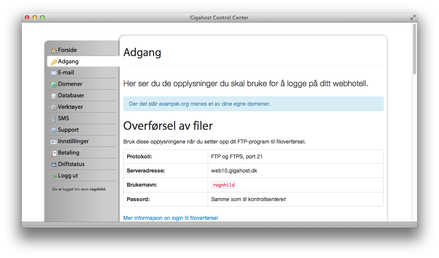
Task: Click the help icon beside Support
Action: [54, 130]
